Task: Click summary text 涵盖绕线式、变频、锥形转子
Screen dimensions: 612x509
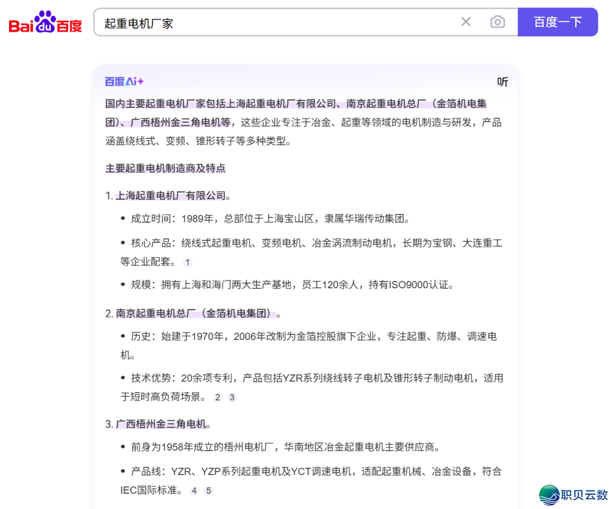Action: (198, 141)
